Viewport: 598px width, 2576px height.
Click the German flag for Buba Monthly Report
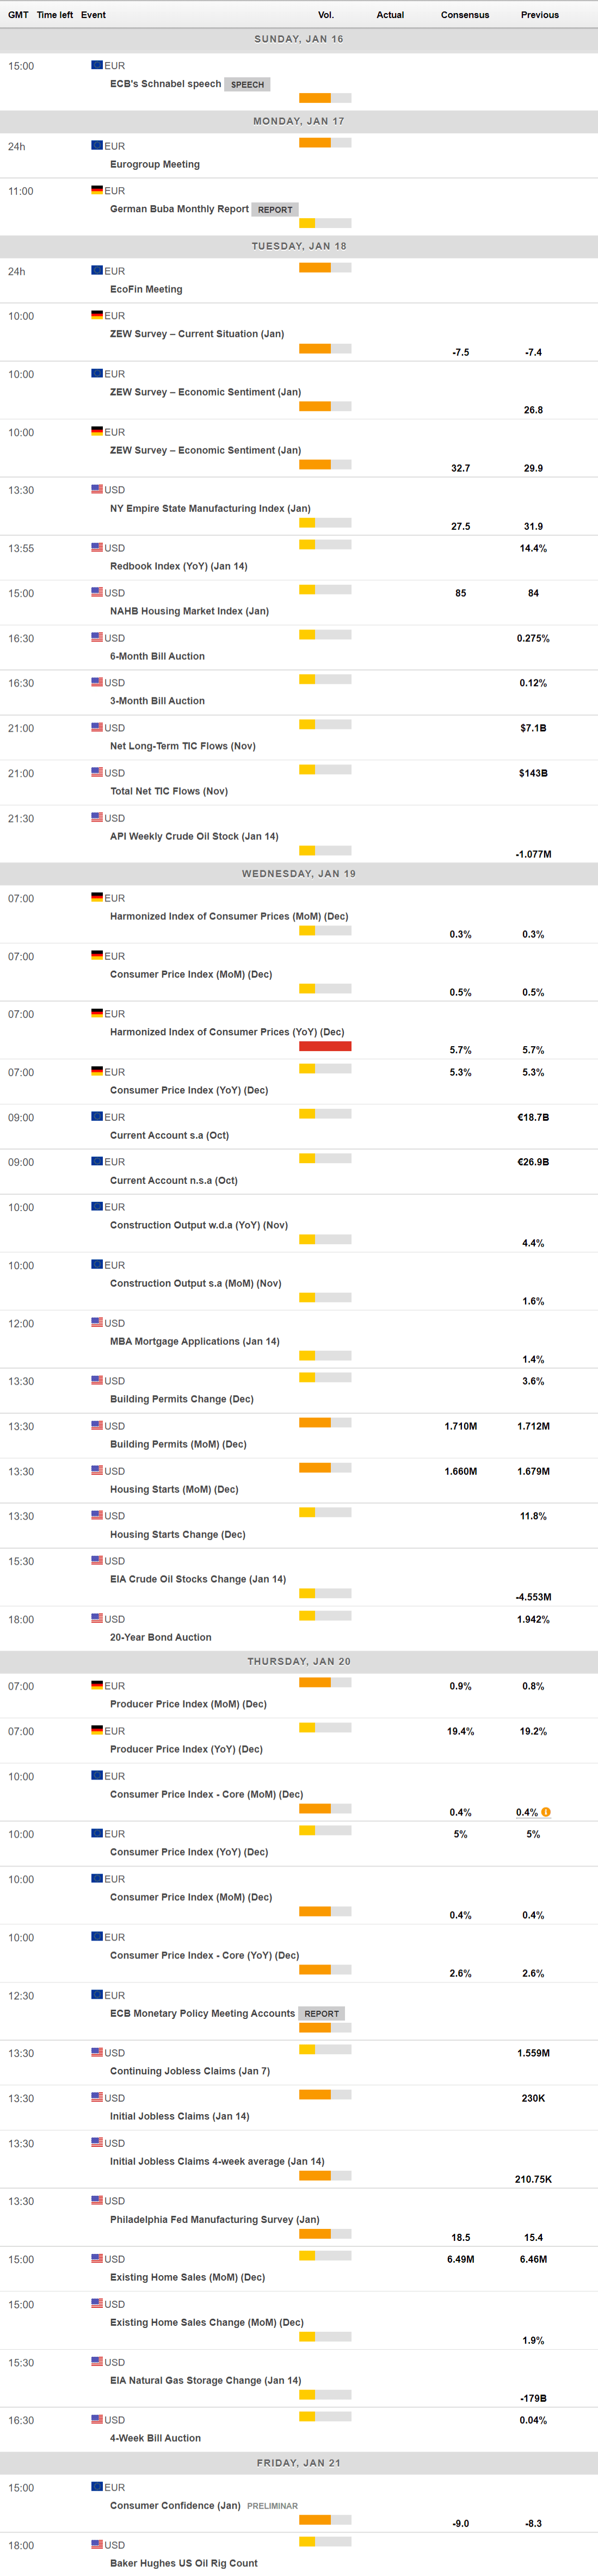tap(97, 190)
